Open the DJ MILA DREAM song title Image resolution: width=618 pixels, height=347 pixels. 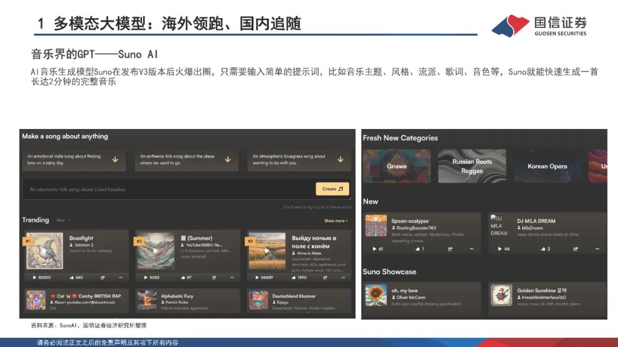536,221
